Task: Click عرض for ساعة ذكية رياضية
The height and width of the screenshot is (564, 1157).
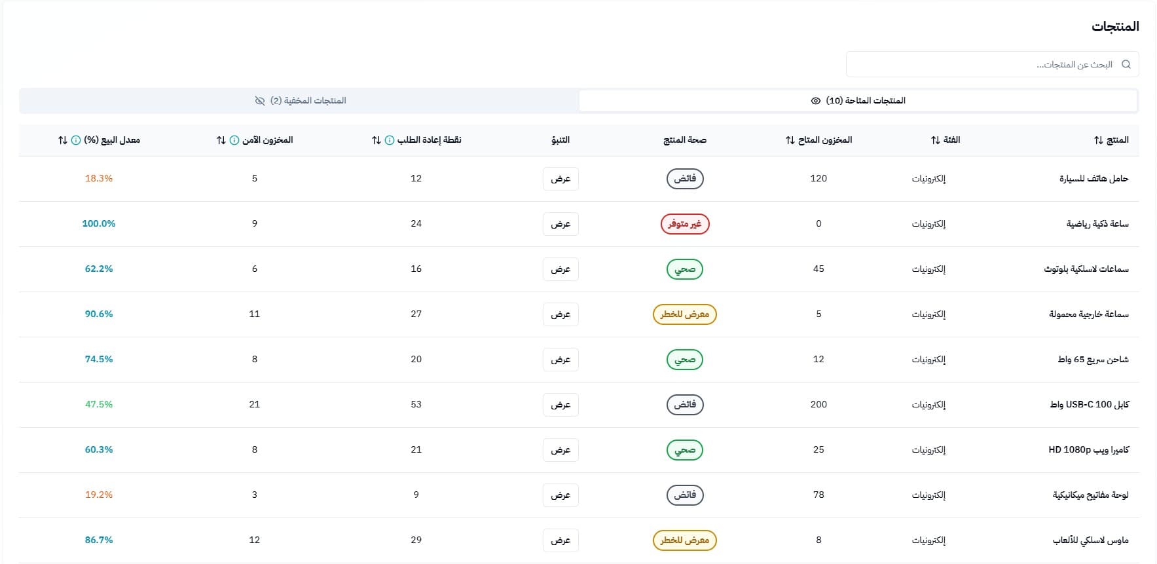Action: click(x=560, y=224)
